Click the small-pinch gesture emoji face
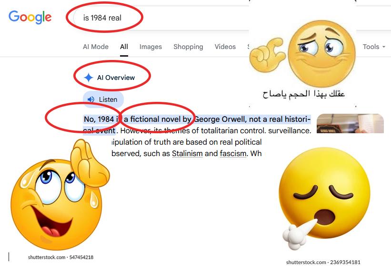 (x=322, y=54)
